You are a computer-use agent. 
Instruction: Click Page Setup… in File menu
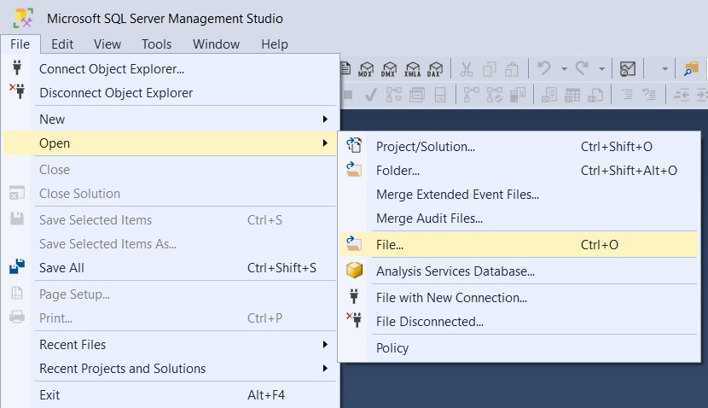coord(171,294)
